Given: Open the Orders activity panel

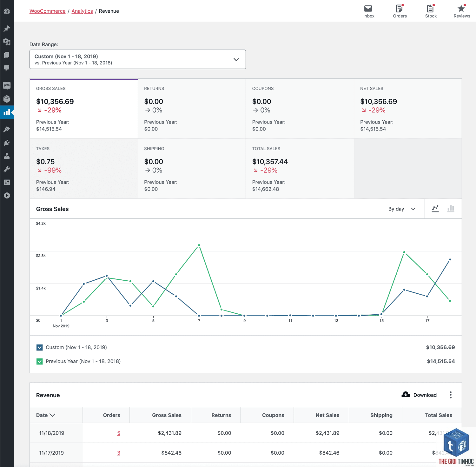Looking at the screenshot, I should point(400,11).
